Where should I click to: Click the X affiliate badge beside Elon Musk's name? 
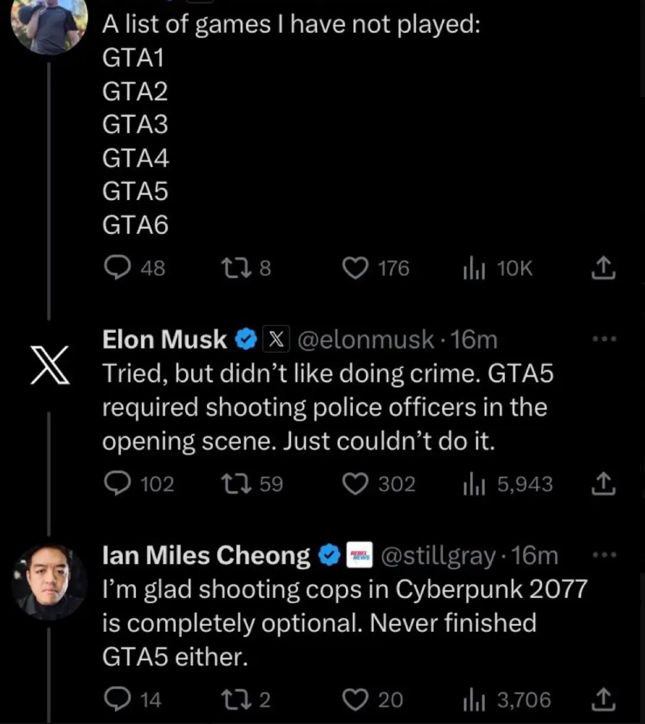[x=275, y=338]
